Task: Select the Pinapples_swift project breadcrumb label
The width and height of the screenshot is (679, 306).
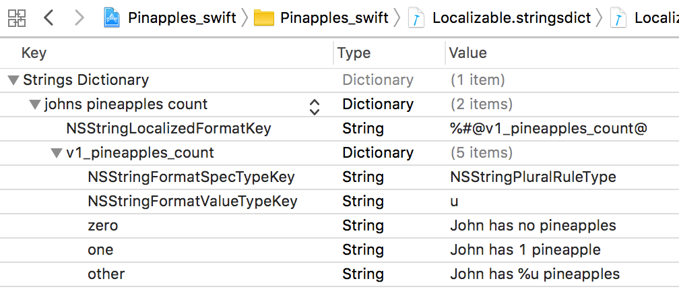Action: [x=182, y=18]
